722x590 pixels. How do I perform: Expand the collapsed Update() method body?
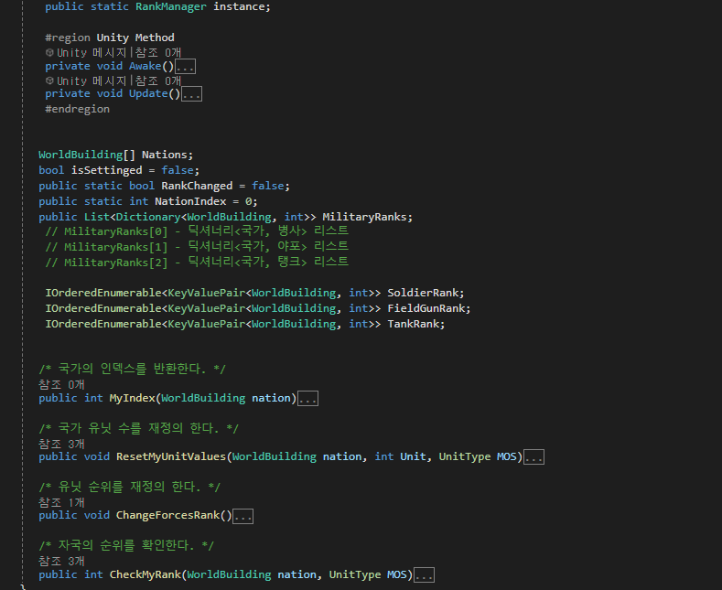191,94
